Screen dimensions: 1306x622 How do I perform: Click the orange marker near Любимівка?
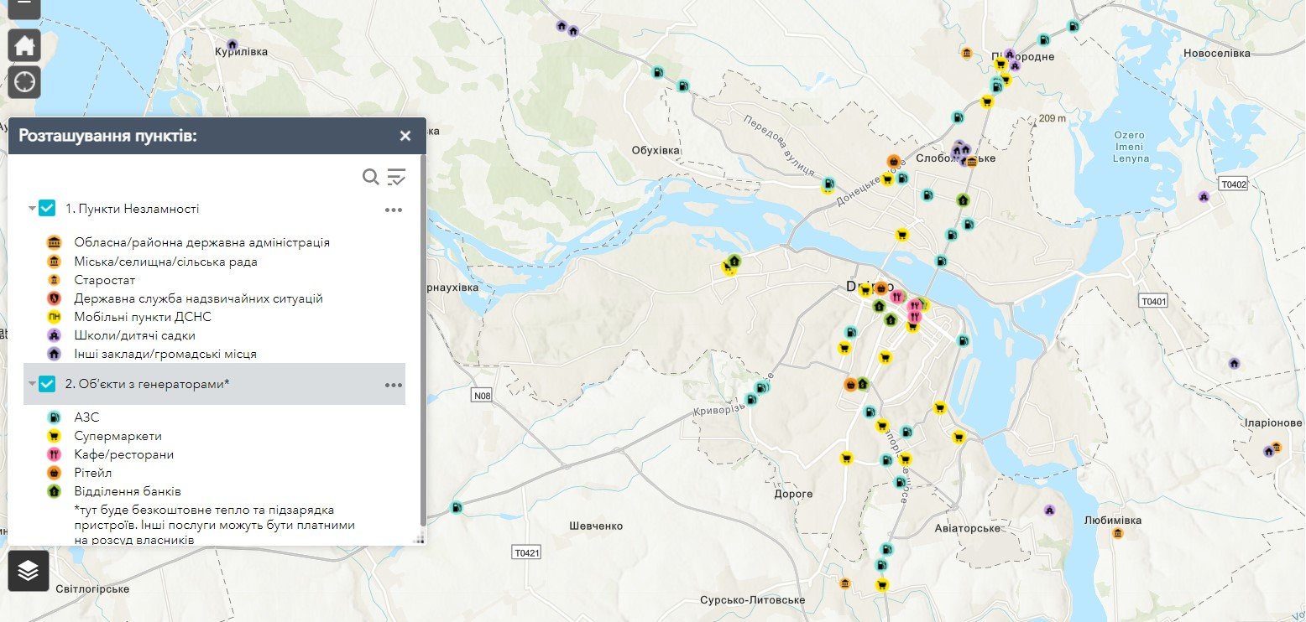point(1117,533)
